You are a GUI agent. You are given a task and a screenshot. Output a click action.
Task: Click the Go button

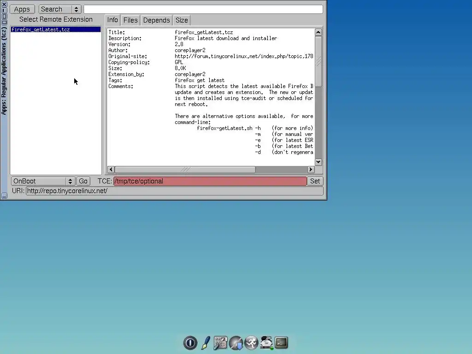tap(83, 181)
